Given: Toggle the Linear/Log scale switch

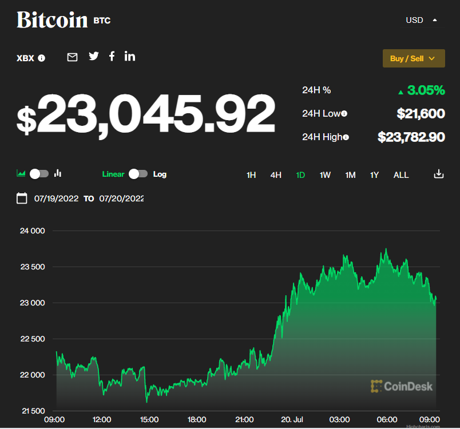Looking at the screenshot, I should click(x=138, y=174).
